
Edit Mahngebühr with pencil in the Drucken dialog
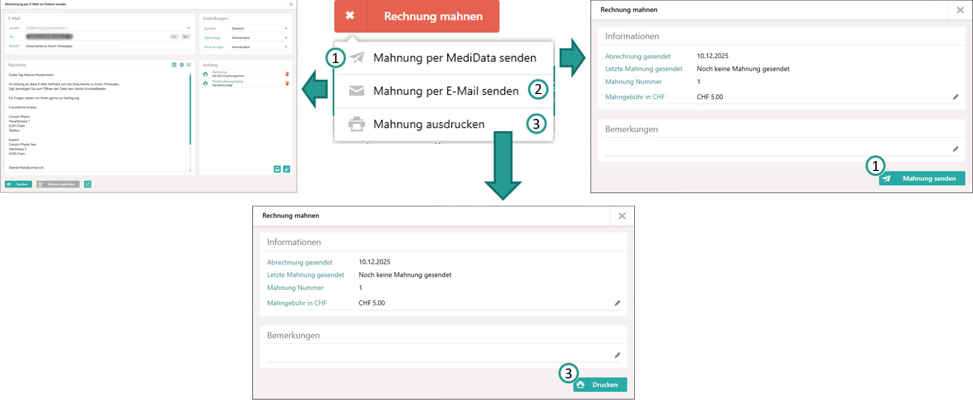[x=617, y=303]
